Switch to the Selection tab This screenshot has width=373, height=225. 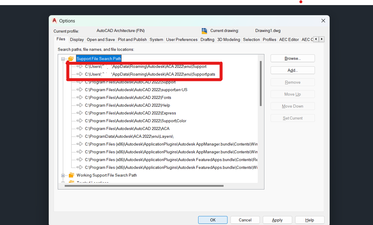(x=251, y=39)
